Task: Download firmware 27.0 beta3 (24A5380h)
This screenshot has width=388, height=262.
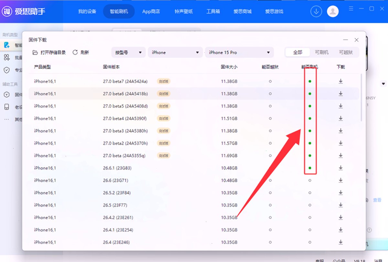Action: 340,131
